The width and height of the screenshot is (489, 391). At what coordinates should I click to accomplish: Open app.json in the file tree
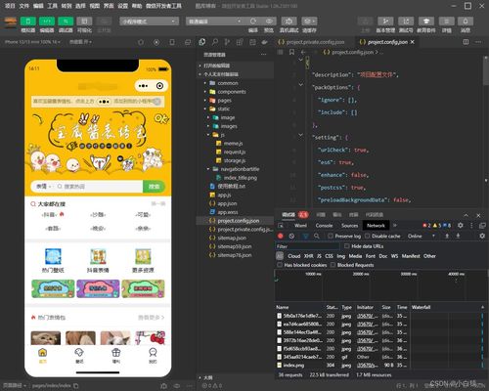pyautogui.click(x=227, y=203)
